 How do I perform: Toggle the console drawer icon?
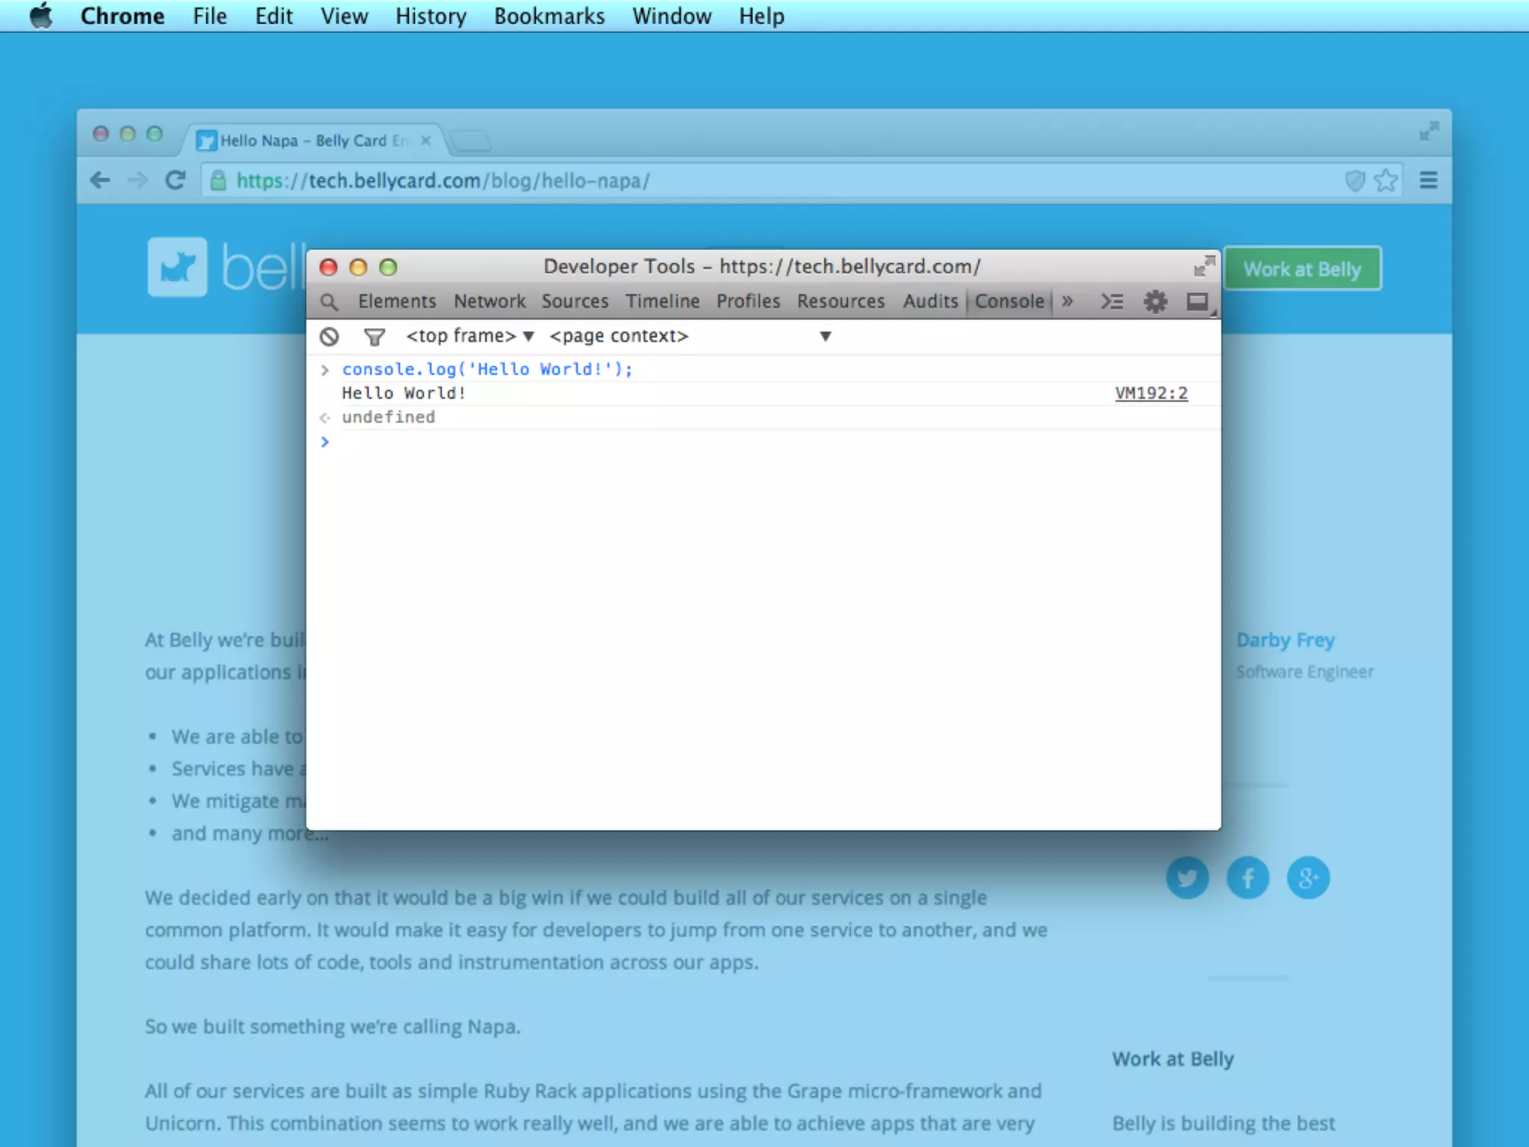click(x=1112, y=302)
